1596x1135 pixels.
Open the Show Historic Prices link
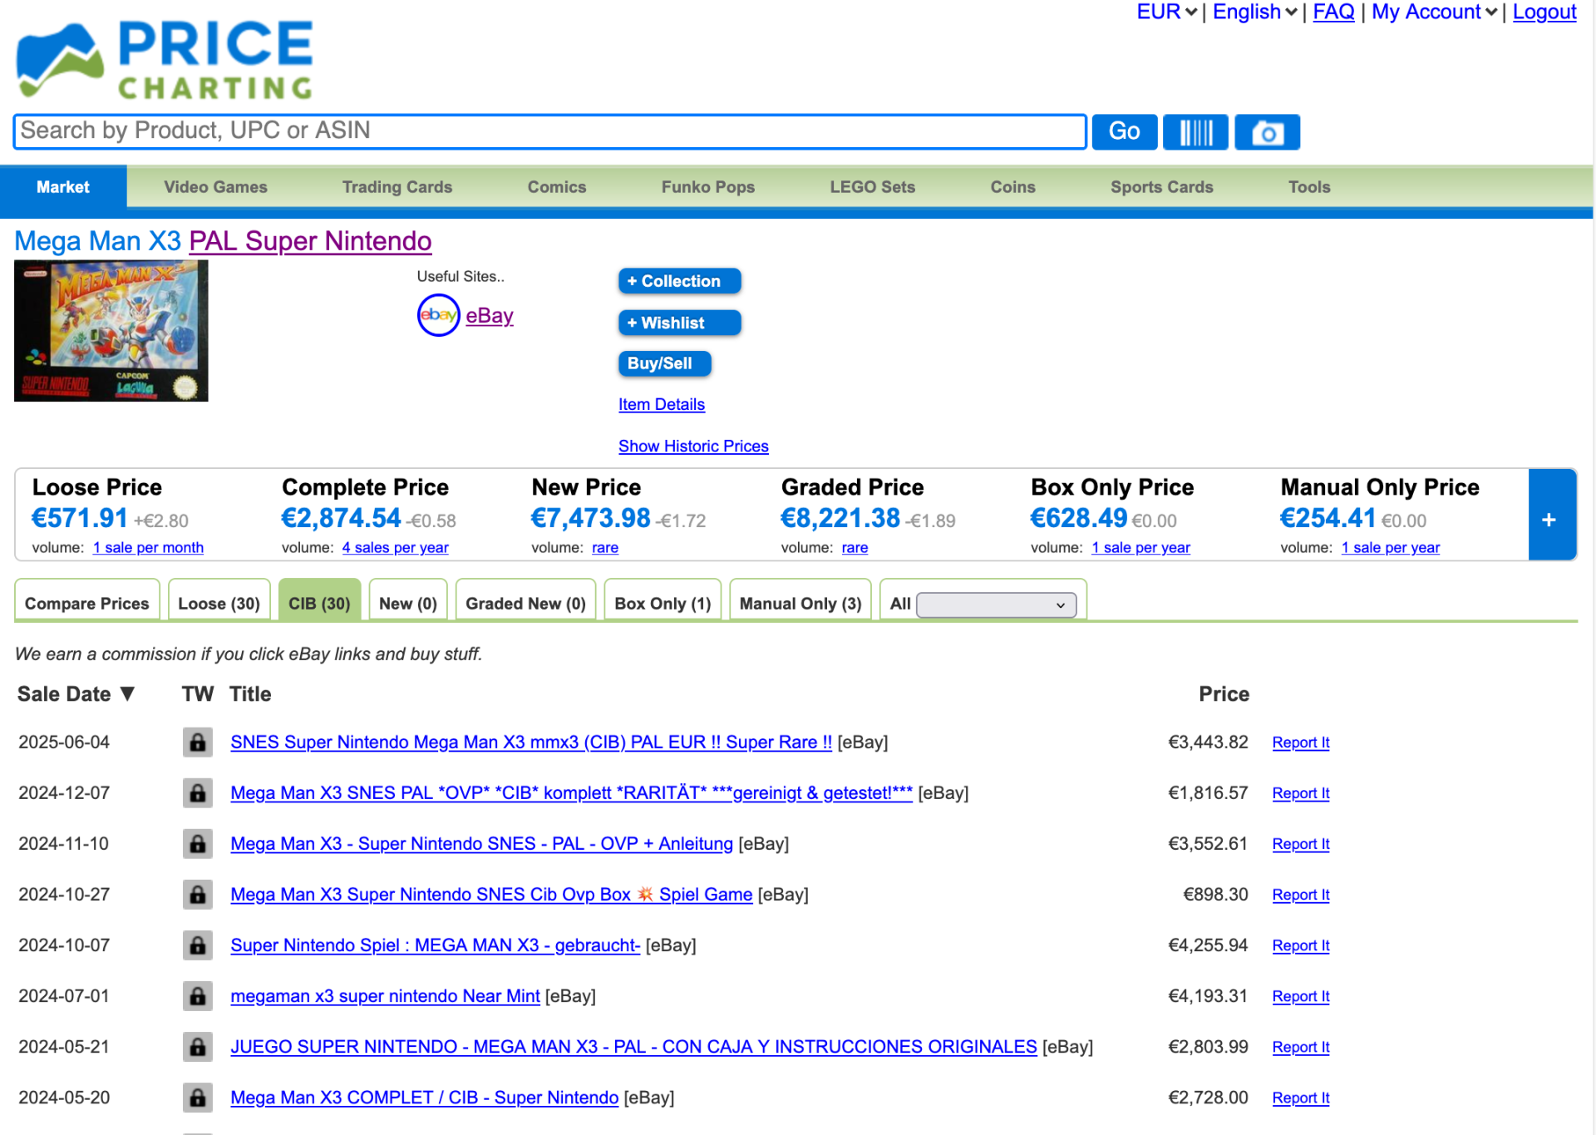point(692,446)
